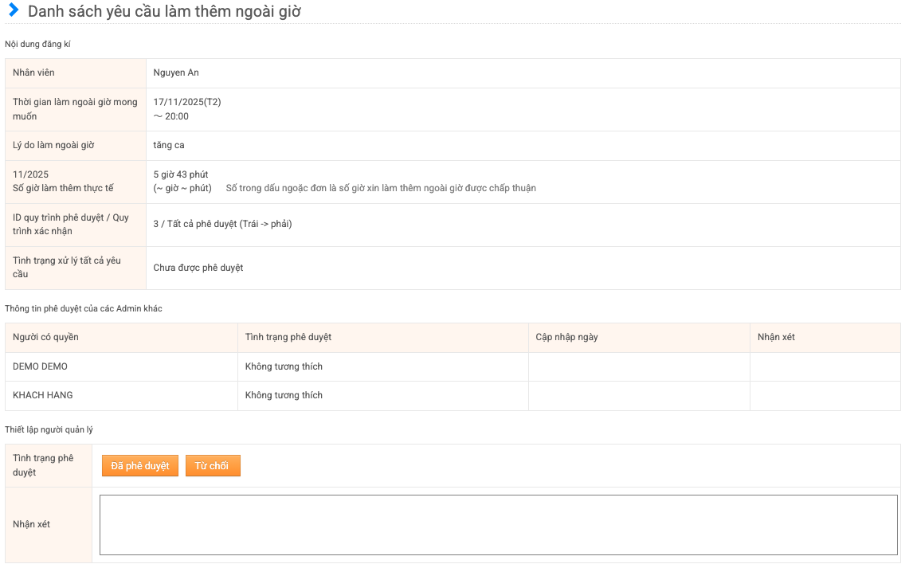Click the status text Chưa được phê duyệt
Viewport: 913px width, 564px height.
198,268
